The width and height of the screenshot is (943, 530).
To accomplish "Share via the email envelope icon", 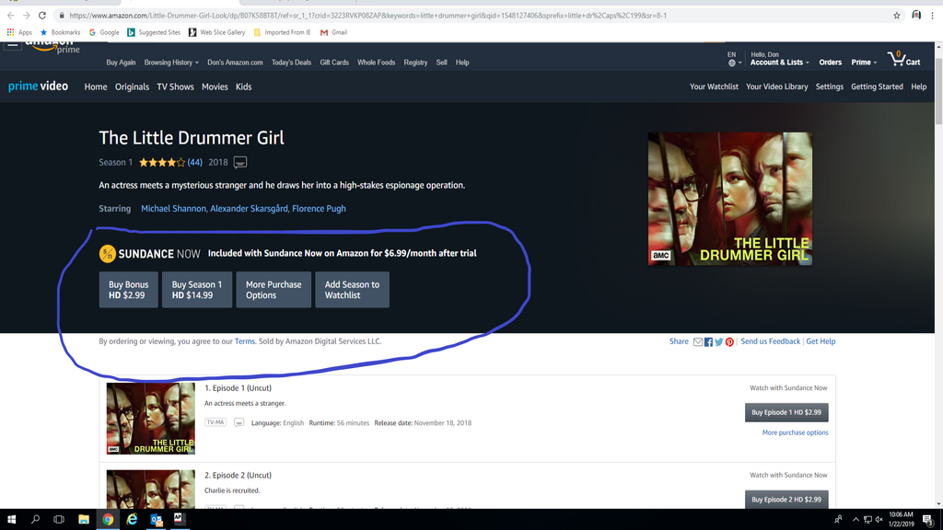I will (698, 342).
